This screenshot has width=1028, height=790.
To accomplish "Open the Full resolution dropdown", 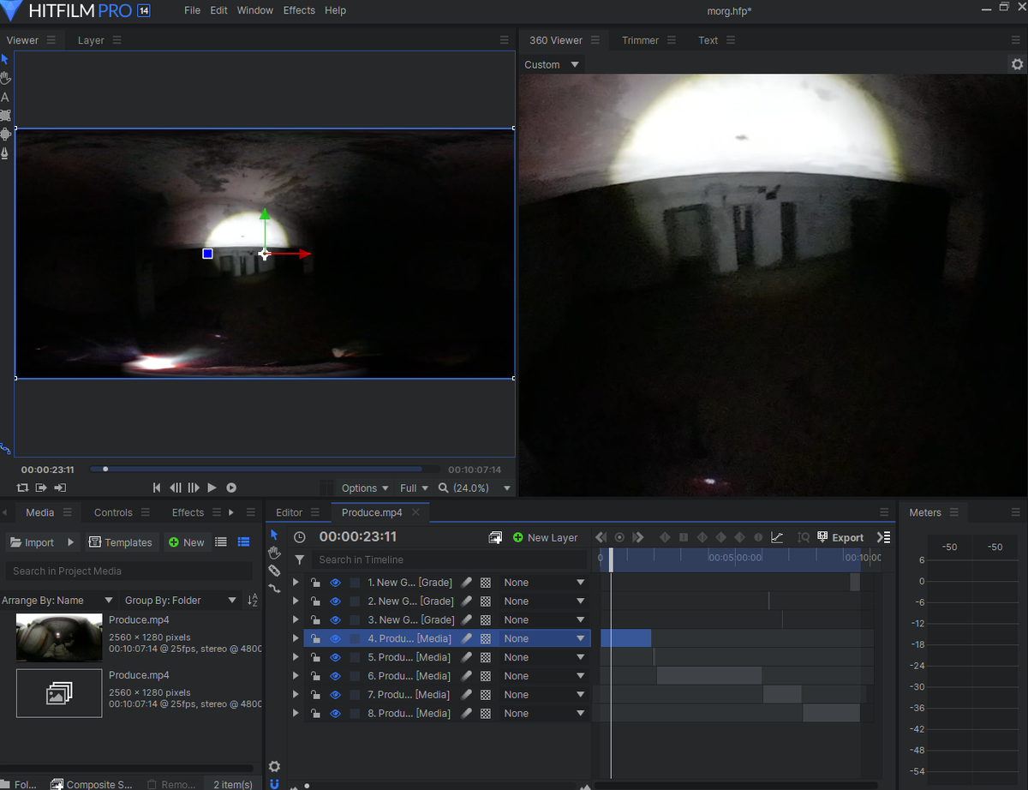I will coord(415,488).
